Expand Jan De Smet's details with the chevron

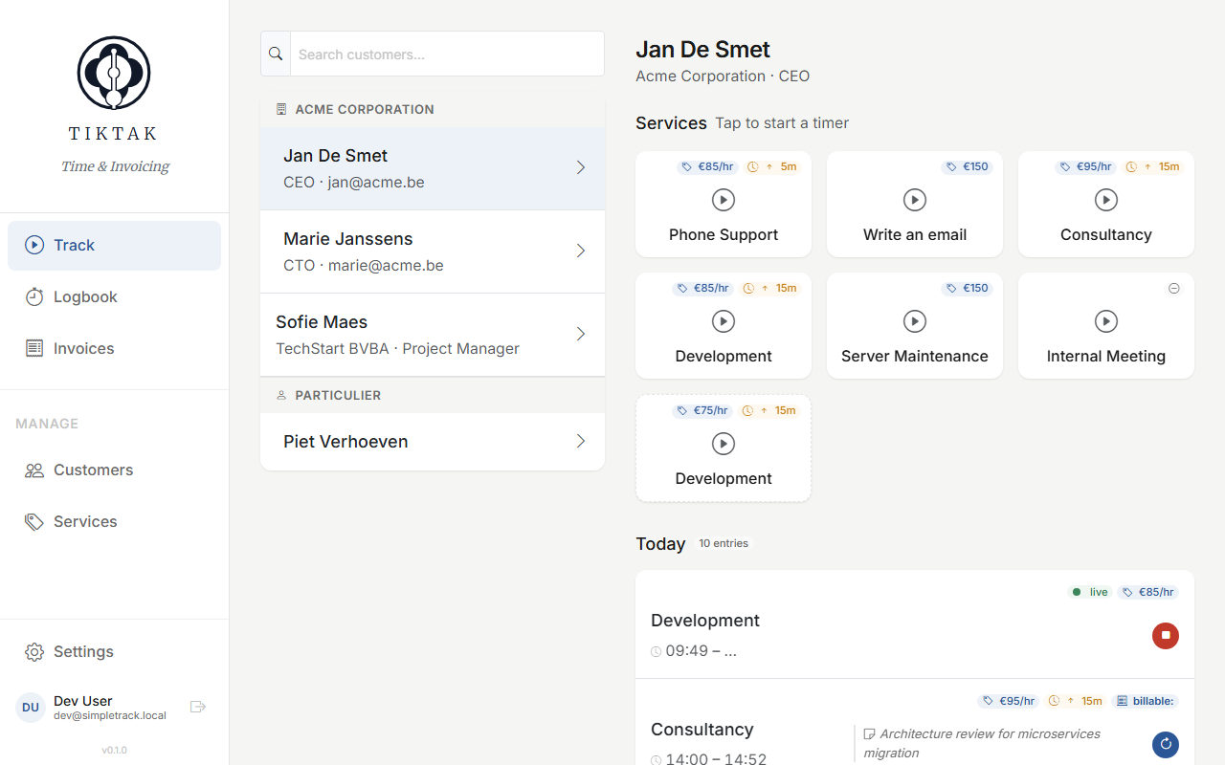(x=580, y=167)
